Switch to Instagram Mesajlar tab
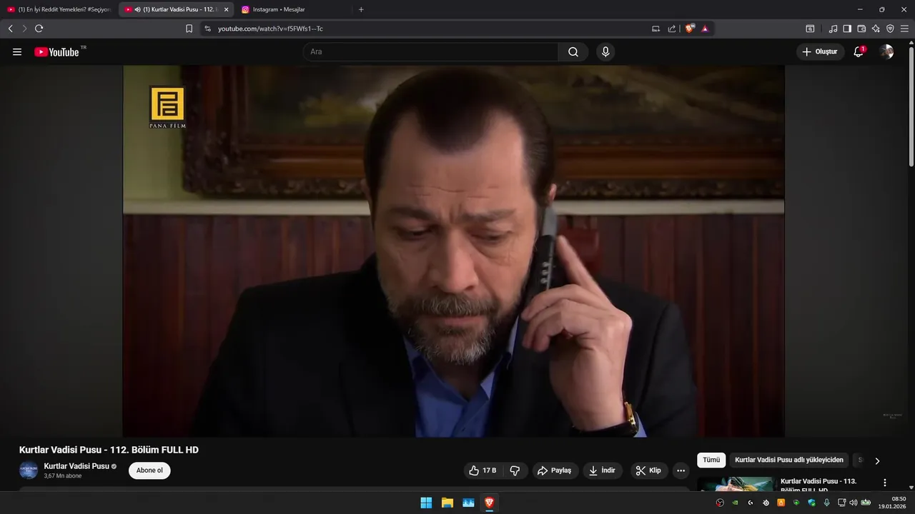Image resolution: width=915 pixels, height=514 pixels. [x=293, y=9]
